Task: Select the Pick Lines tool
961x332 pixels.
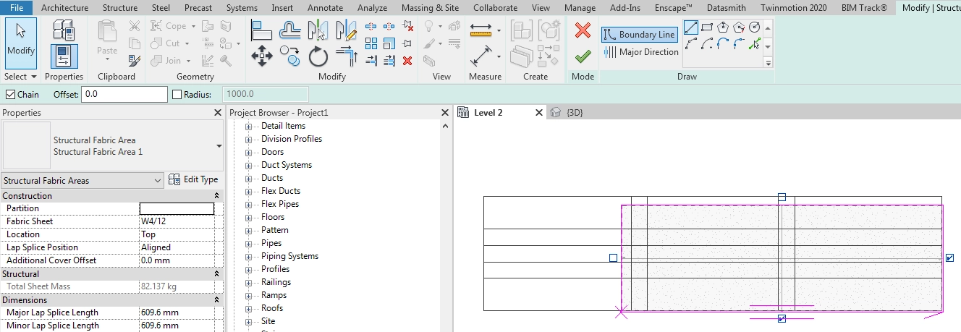Action: 755,44
